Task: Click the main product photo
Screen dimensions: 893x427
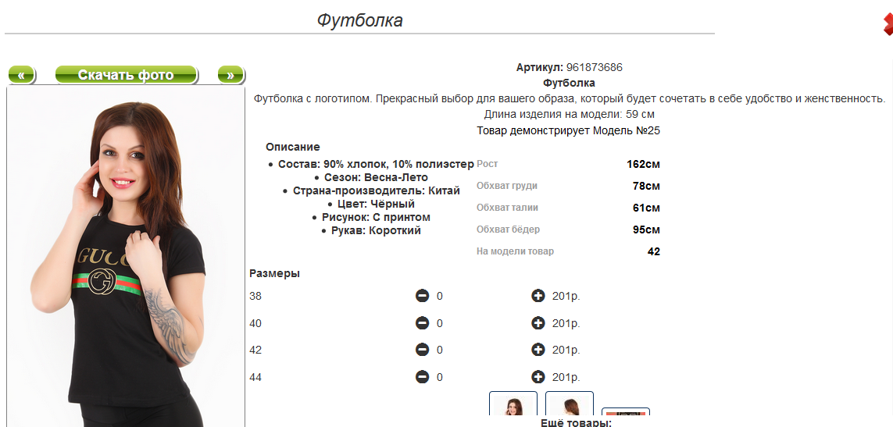Action: click(126, 256)
